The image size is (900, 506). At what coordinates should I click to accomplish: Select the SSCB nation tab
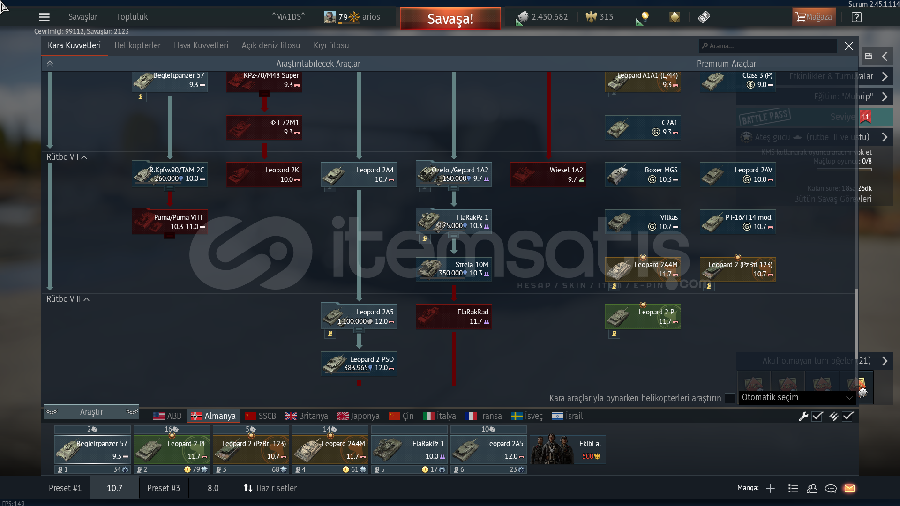pyautogui.click(x=261, y=416)
